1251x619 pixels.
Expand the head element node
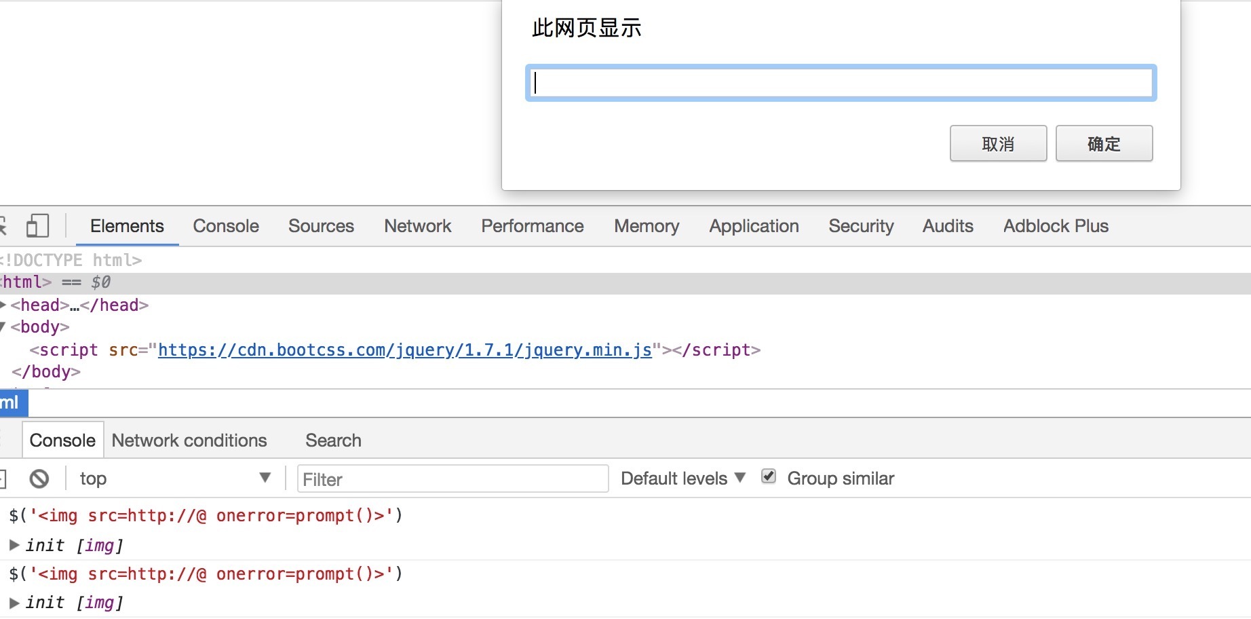[3, 305]
